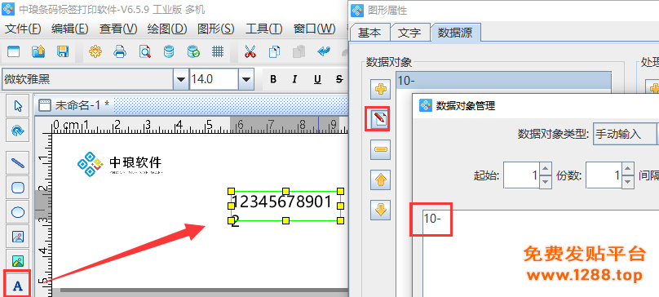Toggle italic formatting
The width and height of the screenshot is (659, 297).
(x=294, y=79)
